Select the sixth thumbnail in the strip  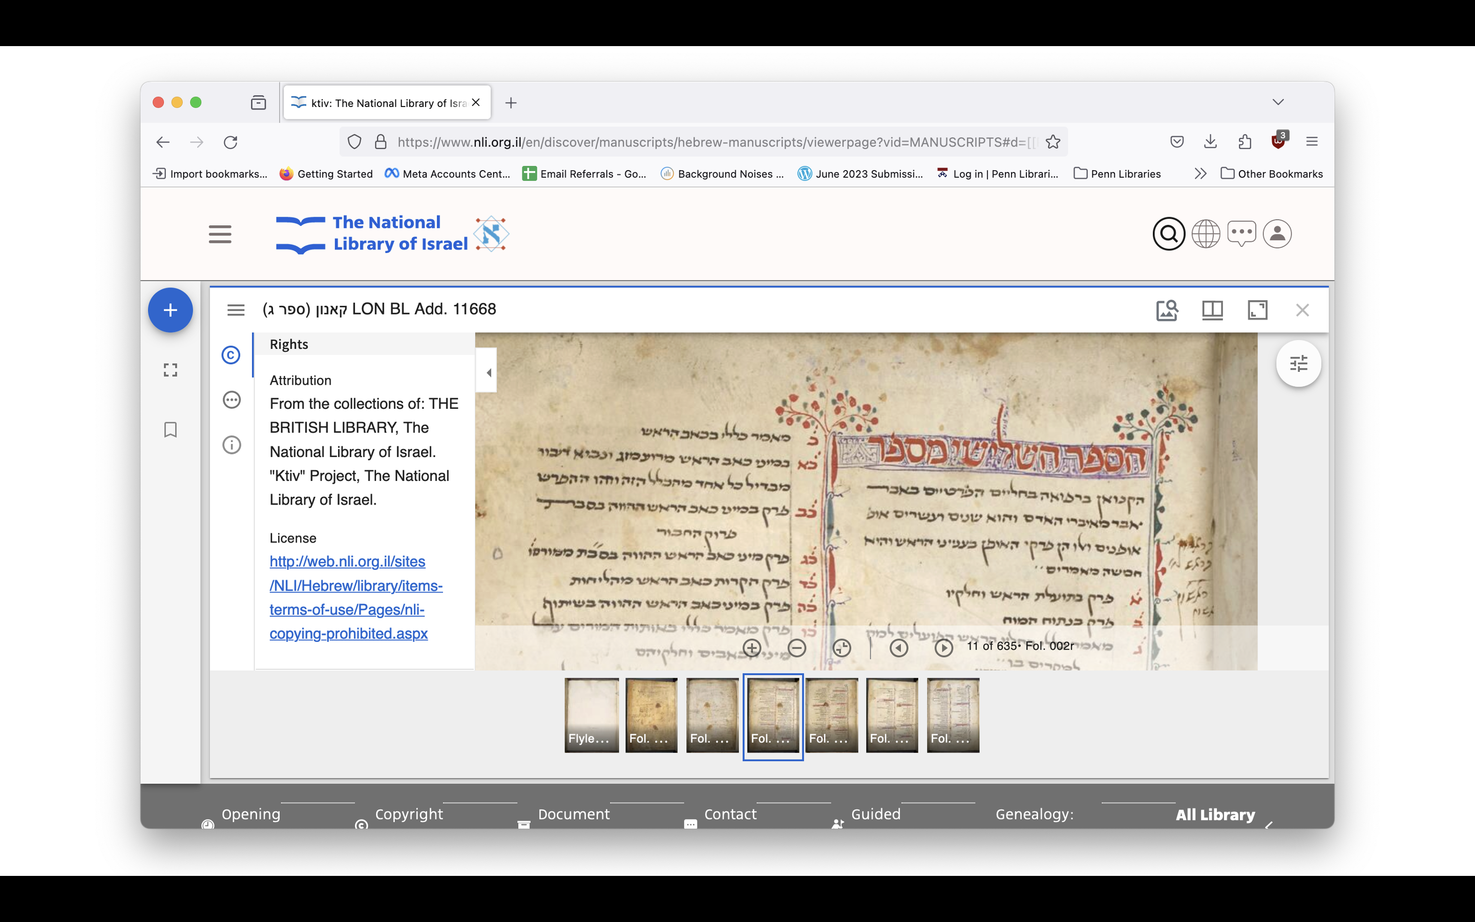892,715
